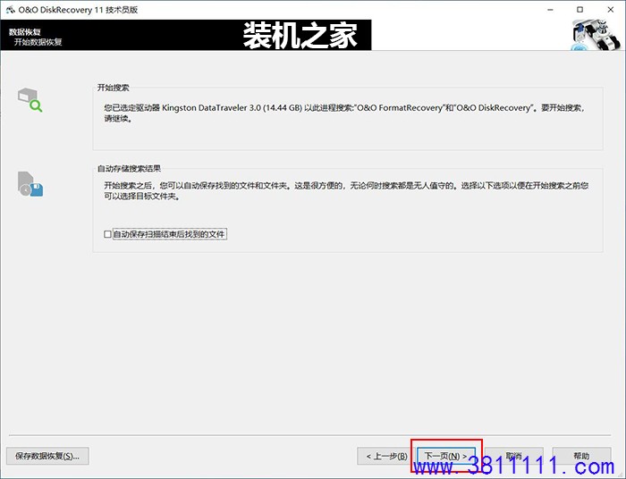Viewport: 626px width, 479px height.
Task: Go back with 上一步(B) button
Action: [x=385, y=456]
